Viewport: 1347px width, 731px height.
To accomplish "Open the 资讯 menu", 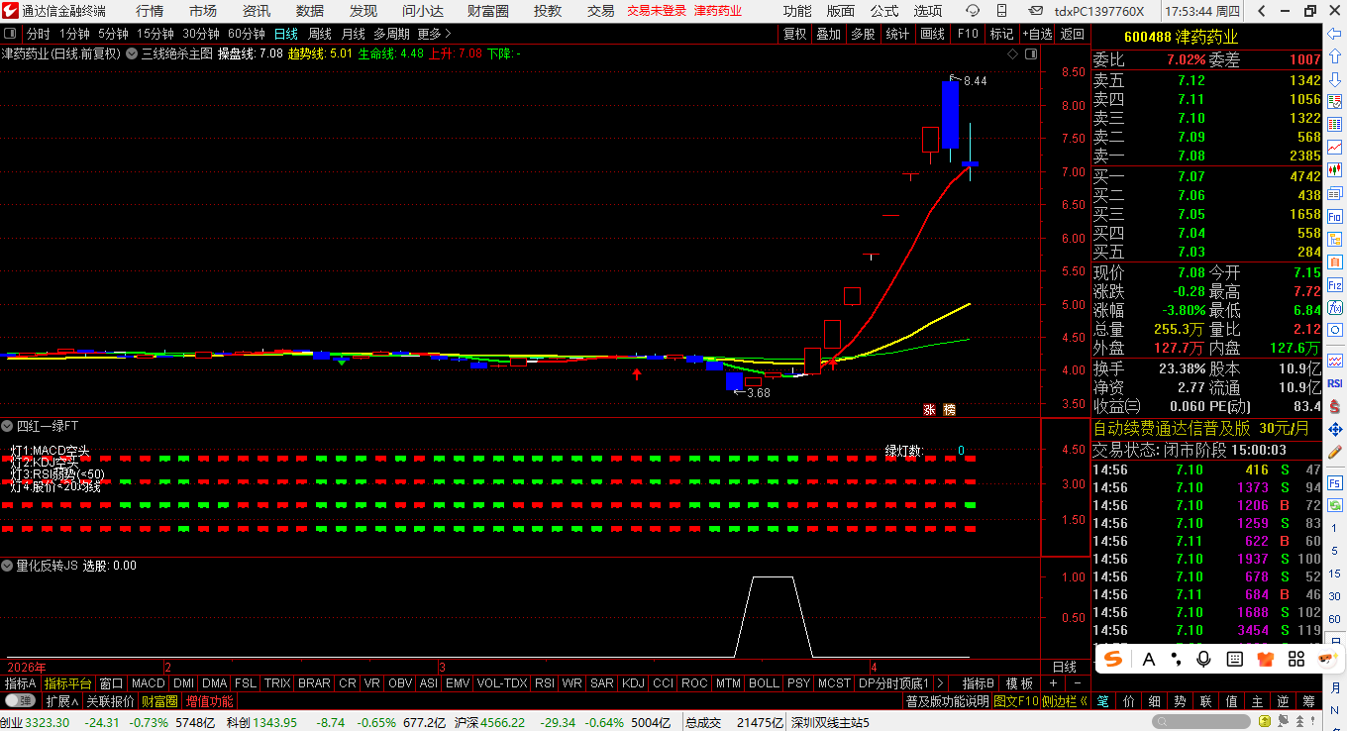I will tap(257, 11).
